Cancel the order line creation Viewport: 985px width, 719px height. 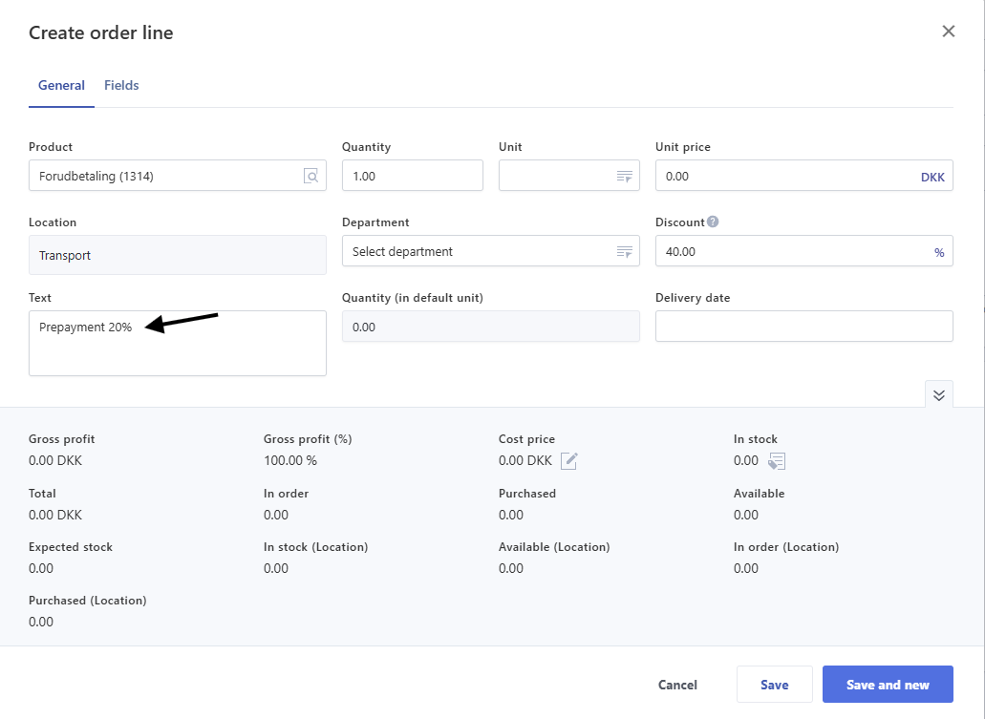pyautogui.click(x=677, y=685)
